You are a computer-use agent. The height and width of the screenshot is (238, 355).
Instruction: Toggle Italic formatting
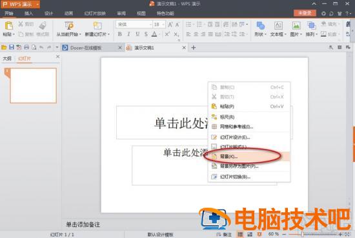[128, 34]
